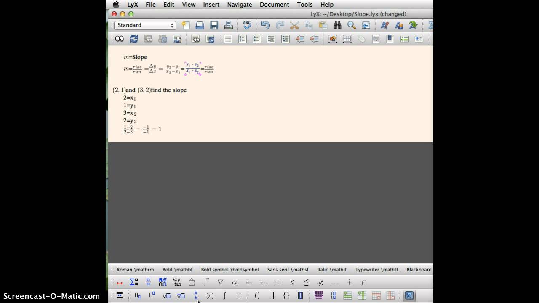539x303 pixels.
Task: Insert a table with the grid icon
Action: point(347,39)
